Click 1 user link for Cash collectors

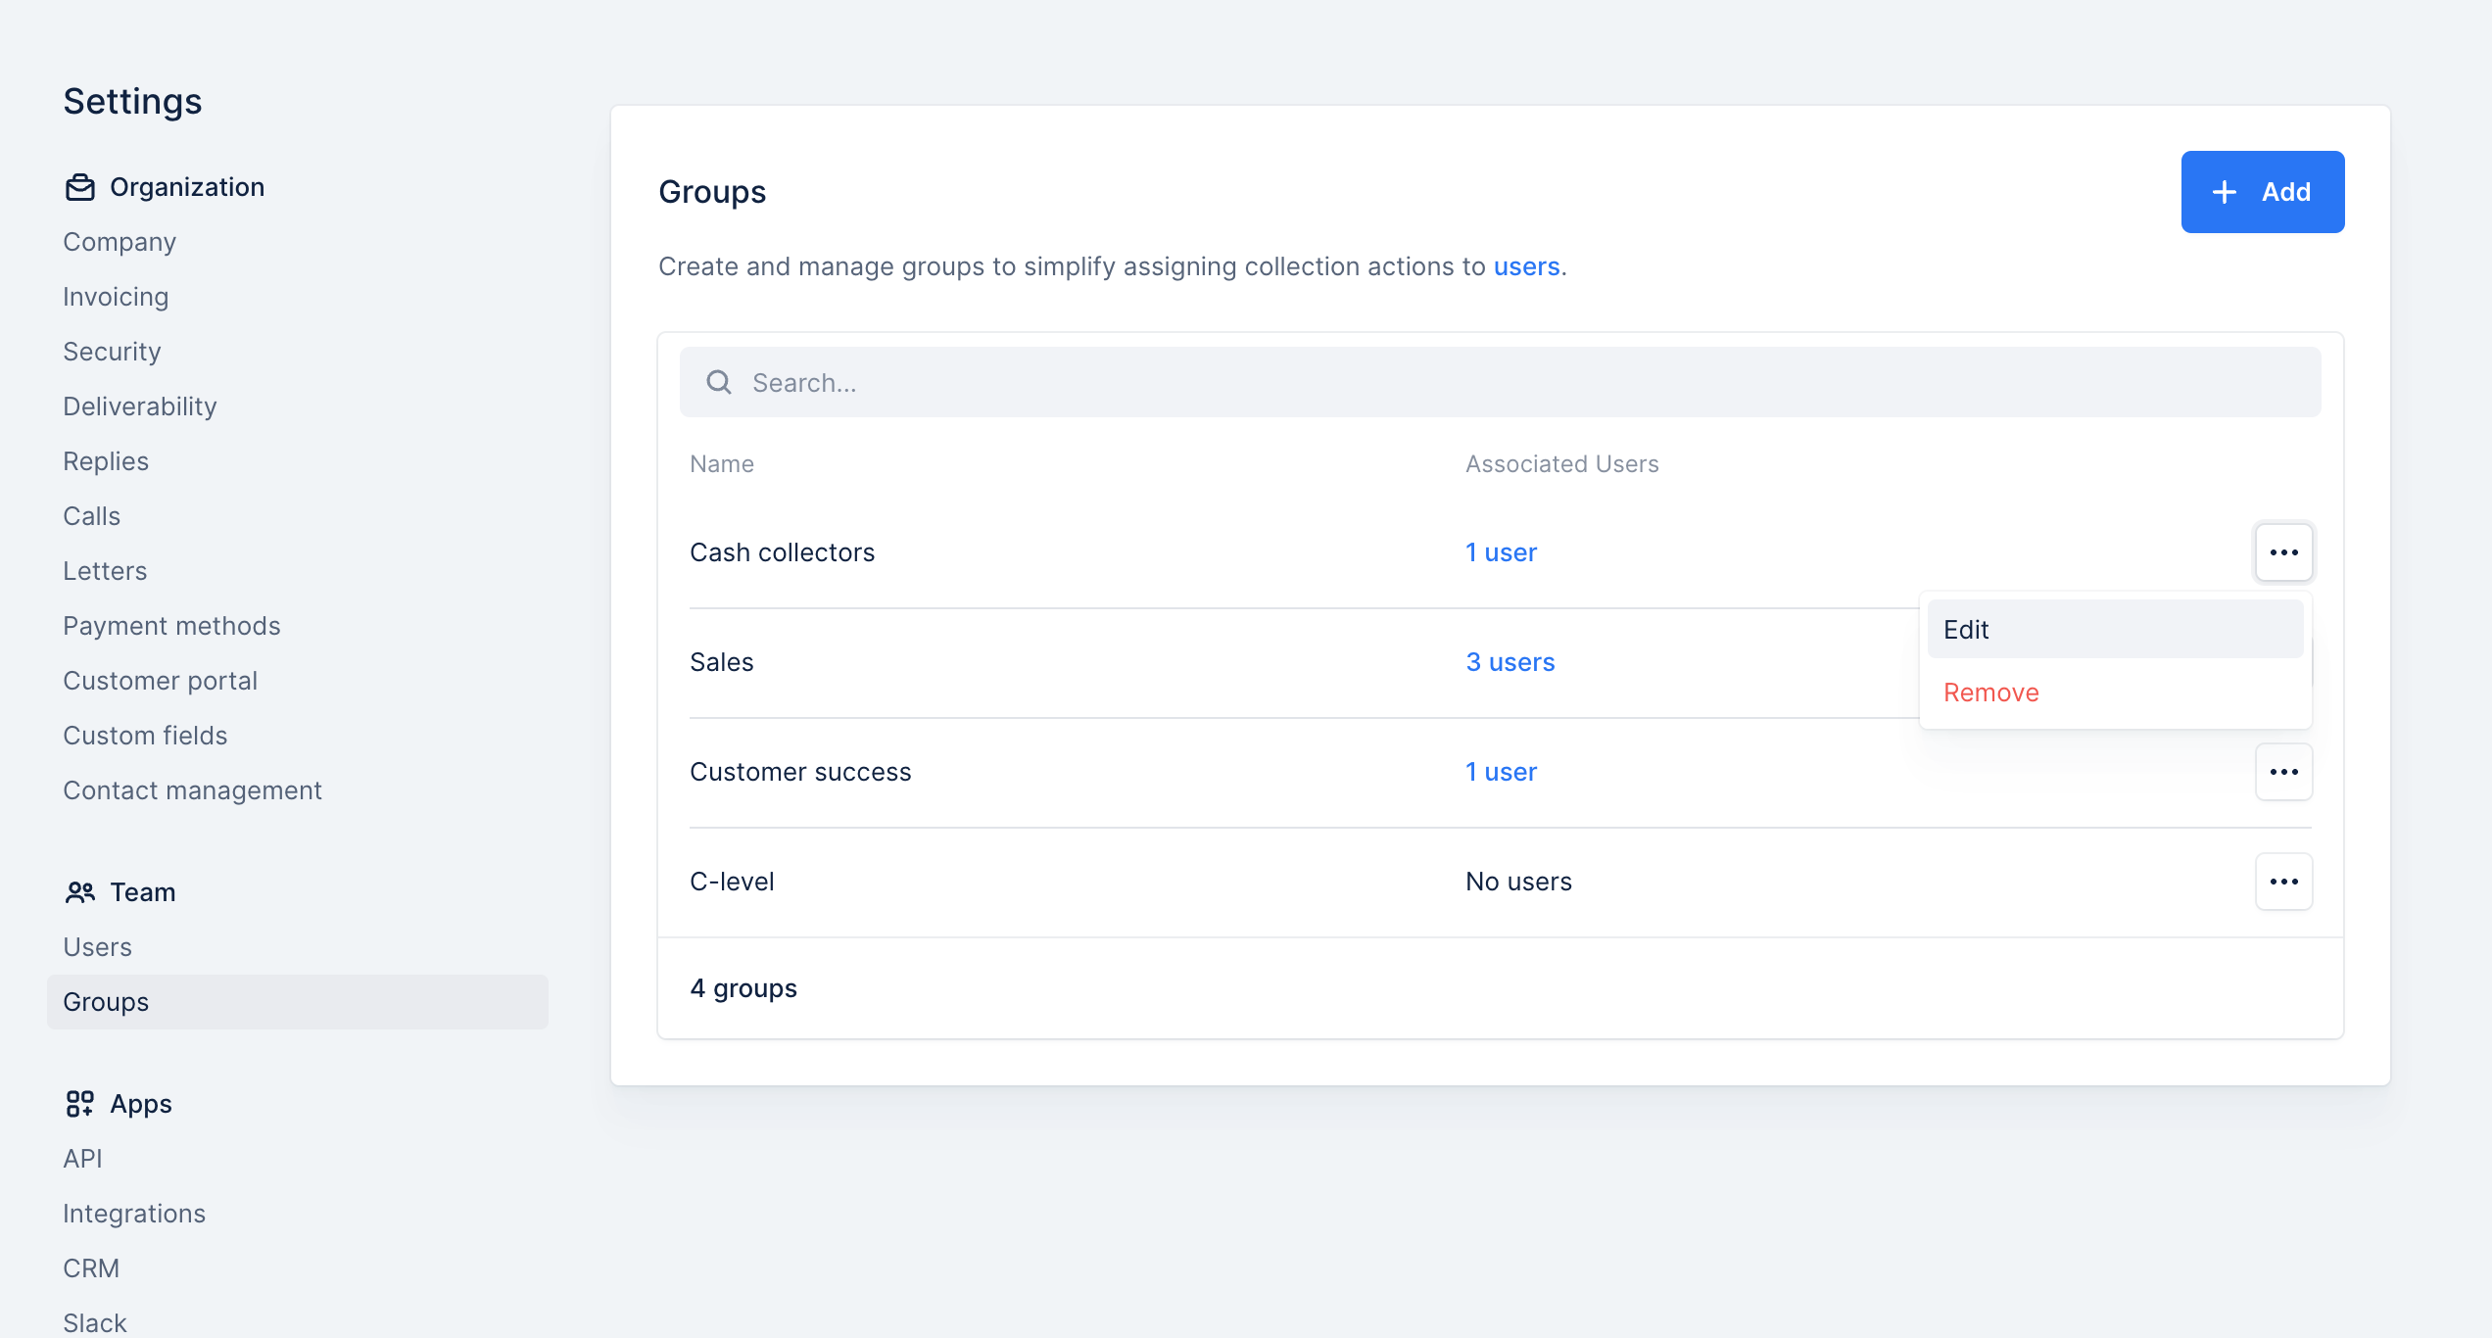click(x=1501, y=552)
